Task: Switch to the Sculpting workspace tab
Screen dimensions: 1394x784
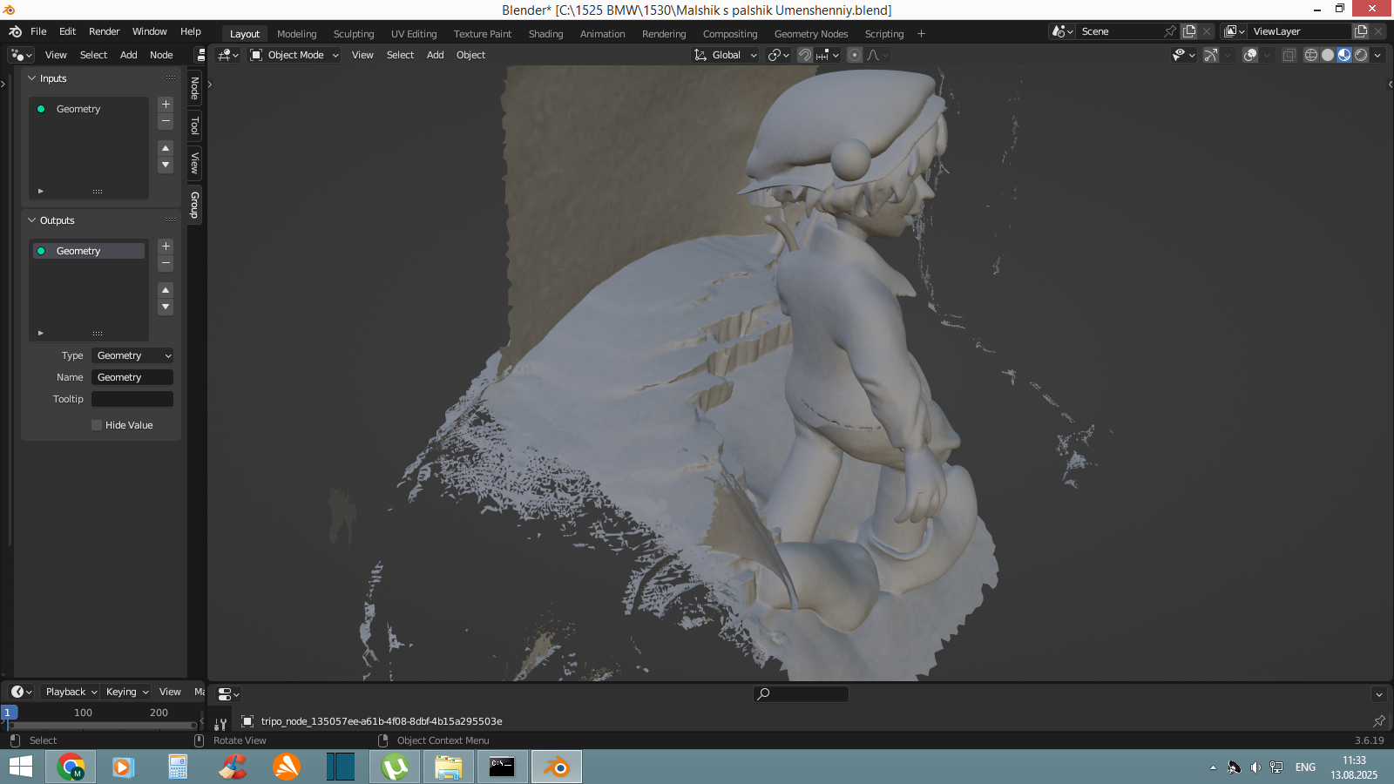Action: pos(353,34)
